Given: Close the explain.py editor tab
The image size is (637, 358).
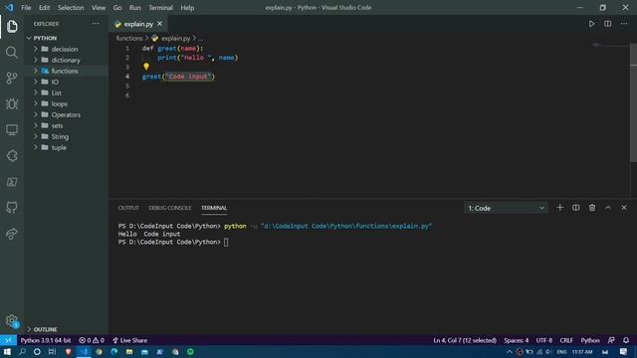Looking at the screenshot, I should pyautogui.click(x=159, y=24).
